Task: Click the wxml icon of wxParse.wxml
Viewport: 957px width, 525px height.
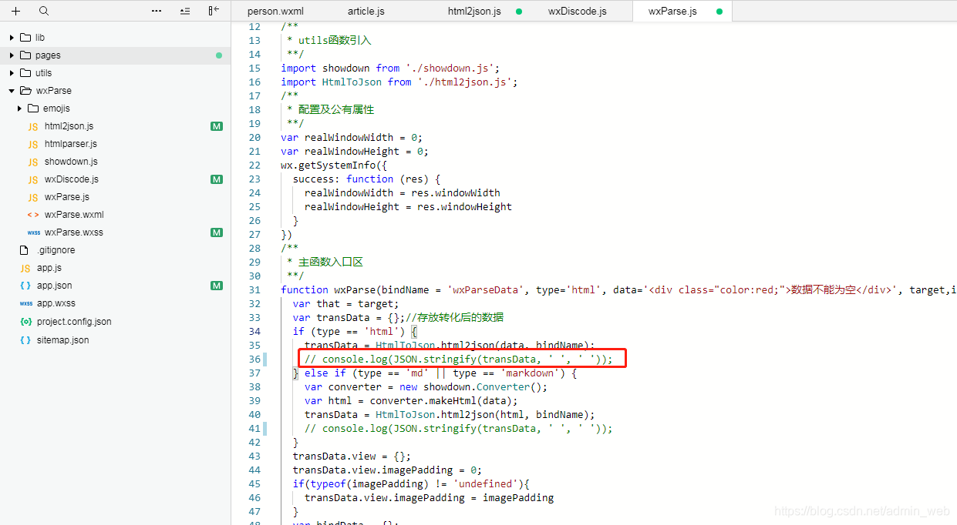Action: (x=33, y=215)
